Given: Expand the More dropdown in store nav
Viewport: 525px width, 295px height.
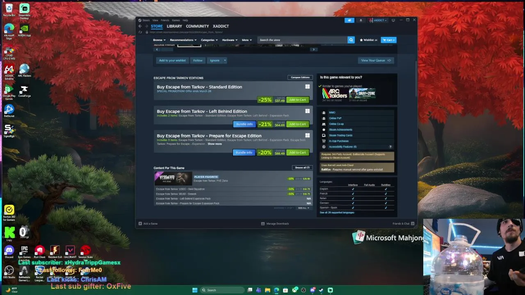Looking at the screenshot, I should [247, 40].
